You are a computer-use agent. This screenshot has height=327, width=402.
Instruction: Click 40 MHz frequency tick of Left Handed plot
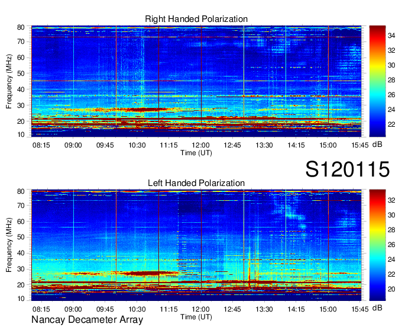21,254
